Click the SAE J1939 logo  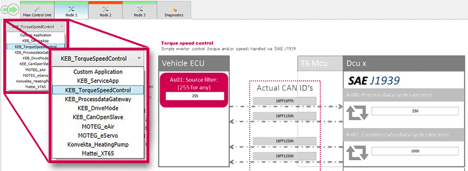point(374,80)
